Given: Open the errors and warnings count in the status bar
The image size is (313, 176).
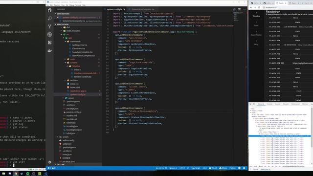Looking at the screenshot, I should (x=51, y=168).
